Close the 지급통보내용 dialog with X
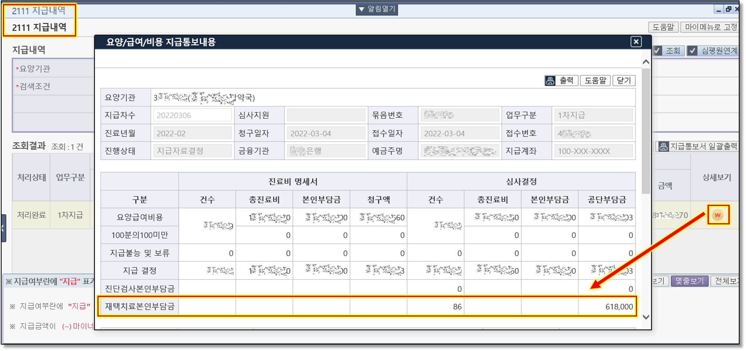 [636, 42]
